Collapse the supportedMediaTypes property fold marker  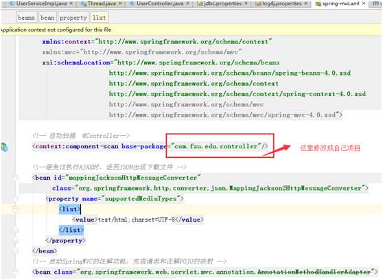(15, 198)
